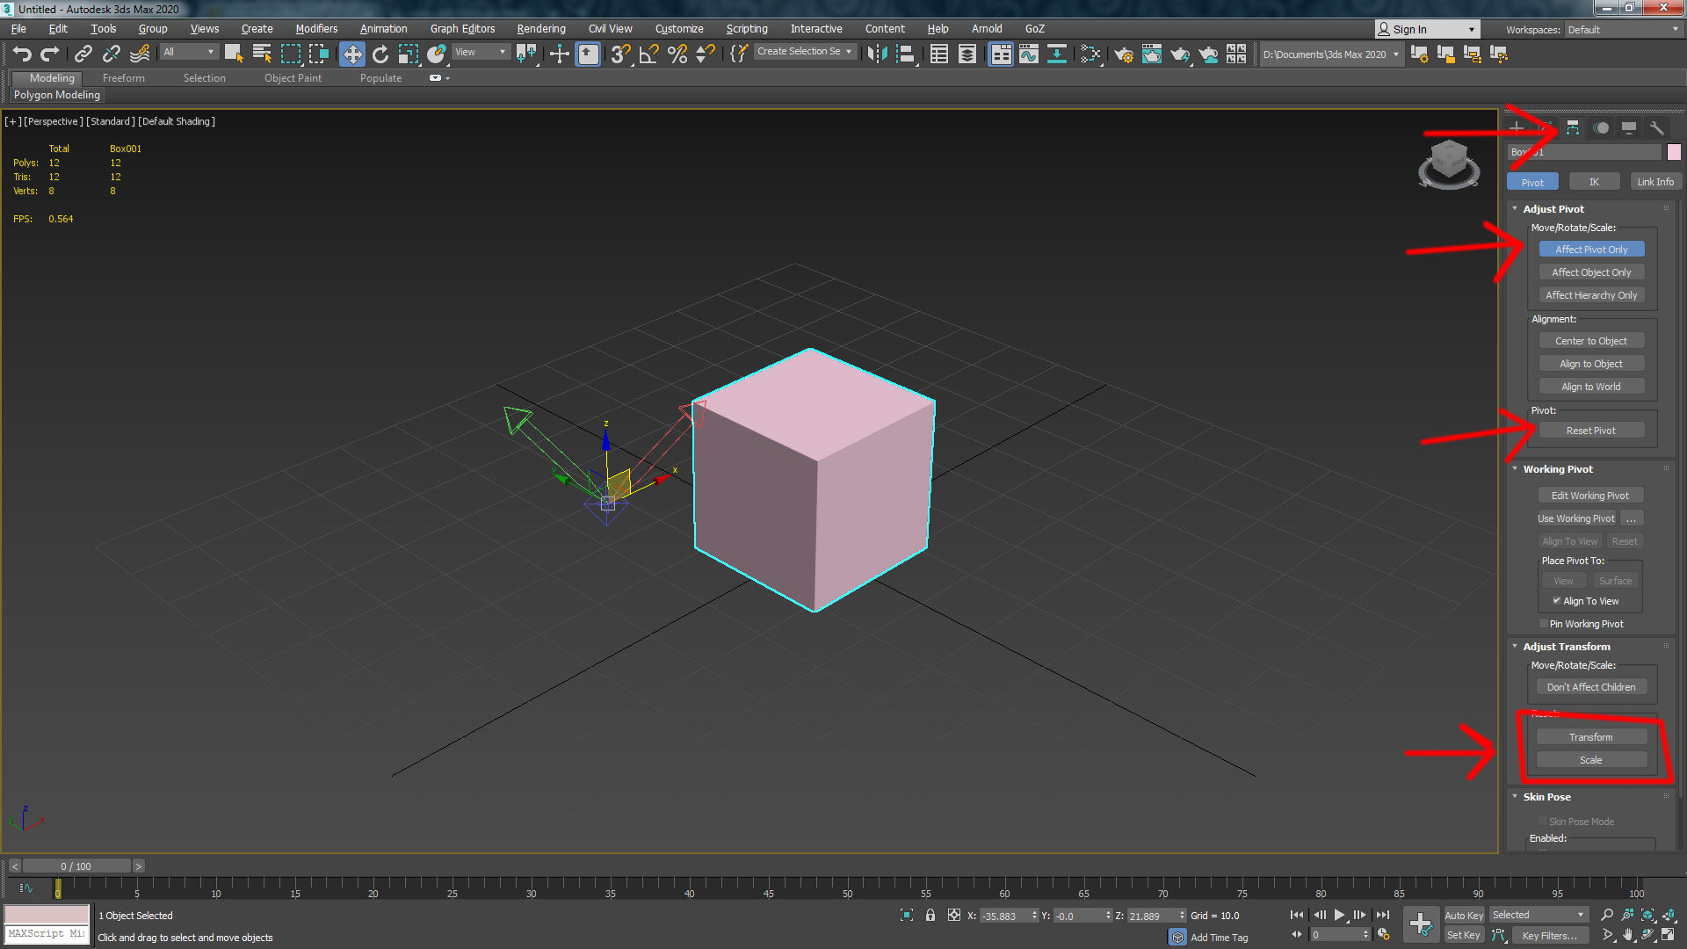This screenshot has height=949, width=1687.
Task: Enable the Pin Working Pivot checkbox
Action: click(x=1543, y=624)
